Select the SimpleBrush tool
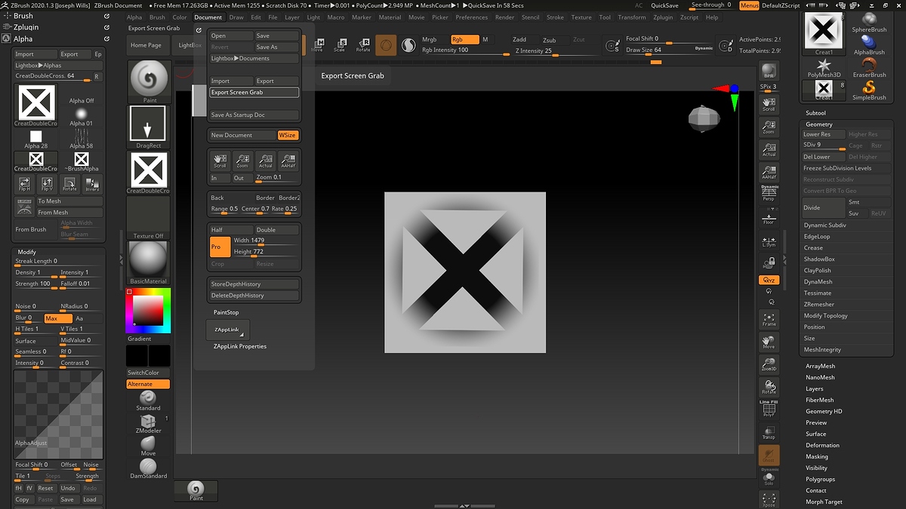906x509 pixels. coord(869,90)
